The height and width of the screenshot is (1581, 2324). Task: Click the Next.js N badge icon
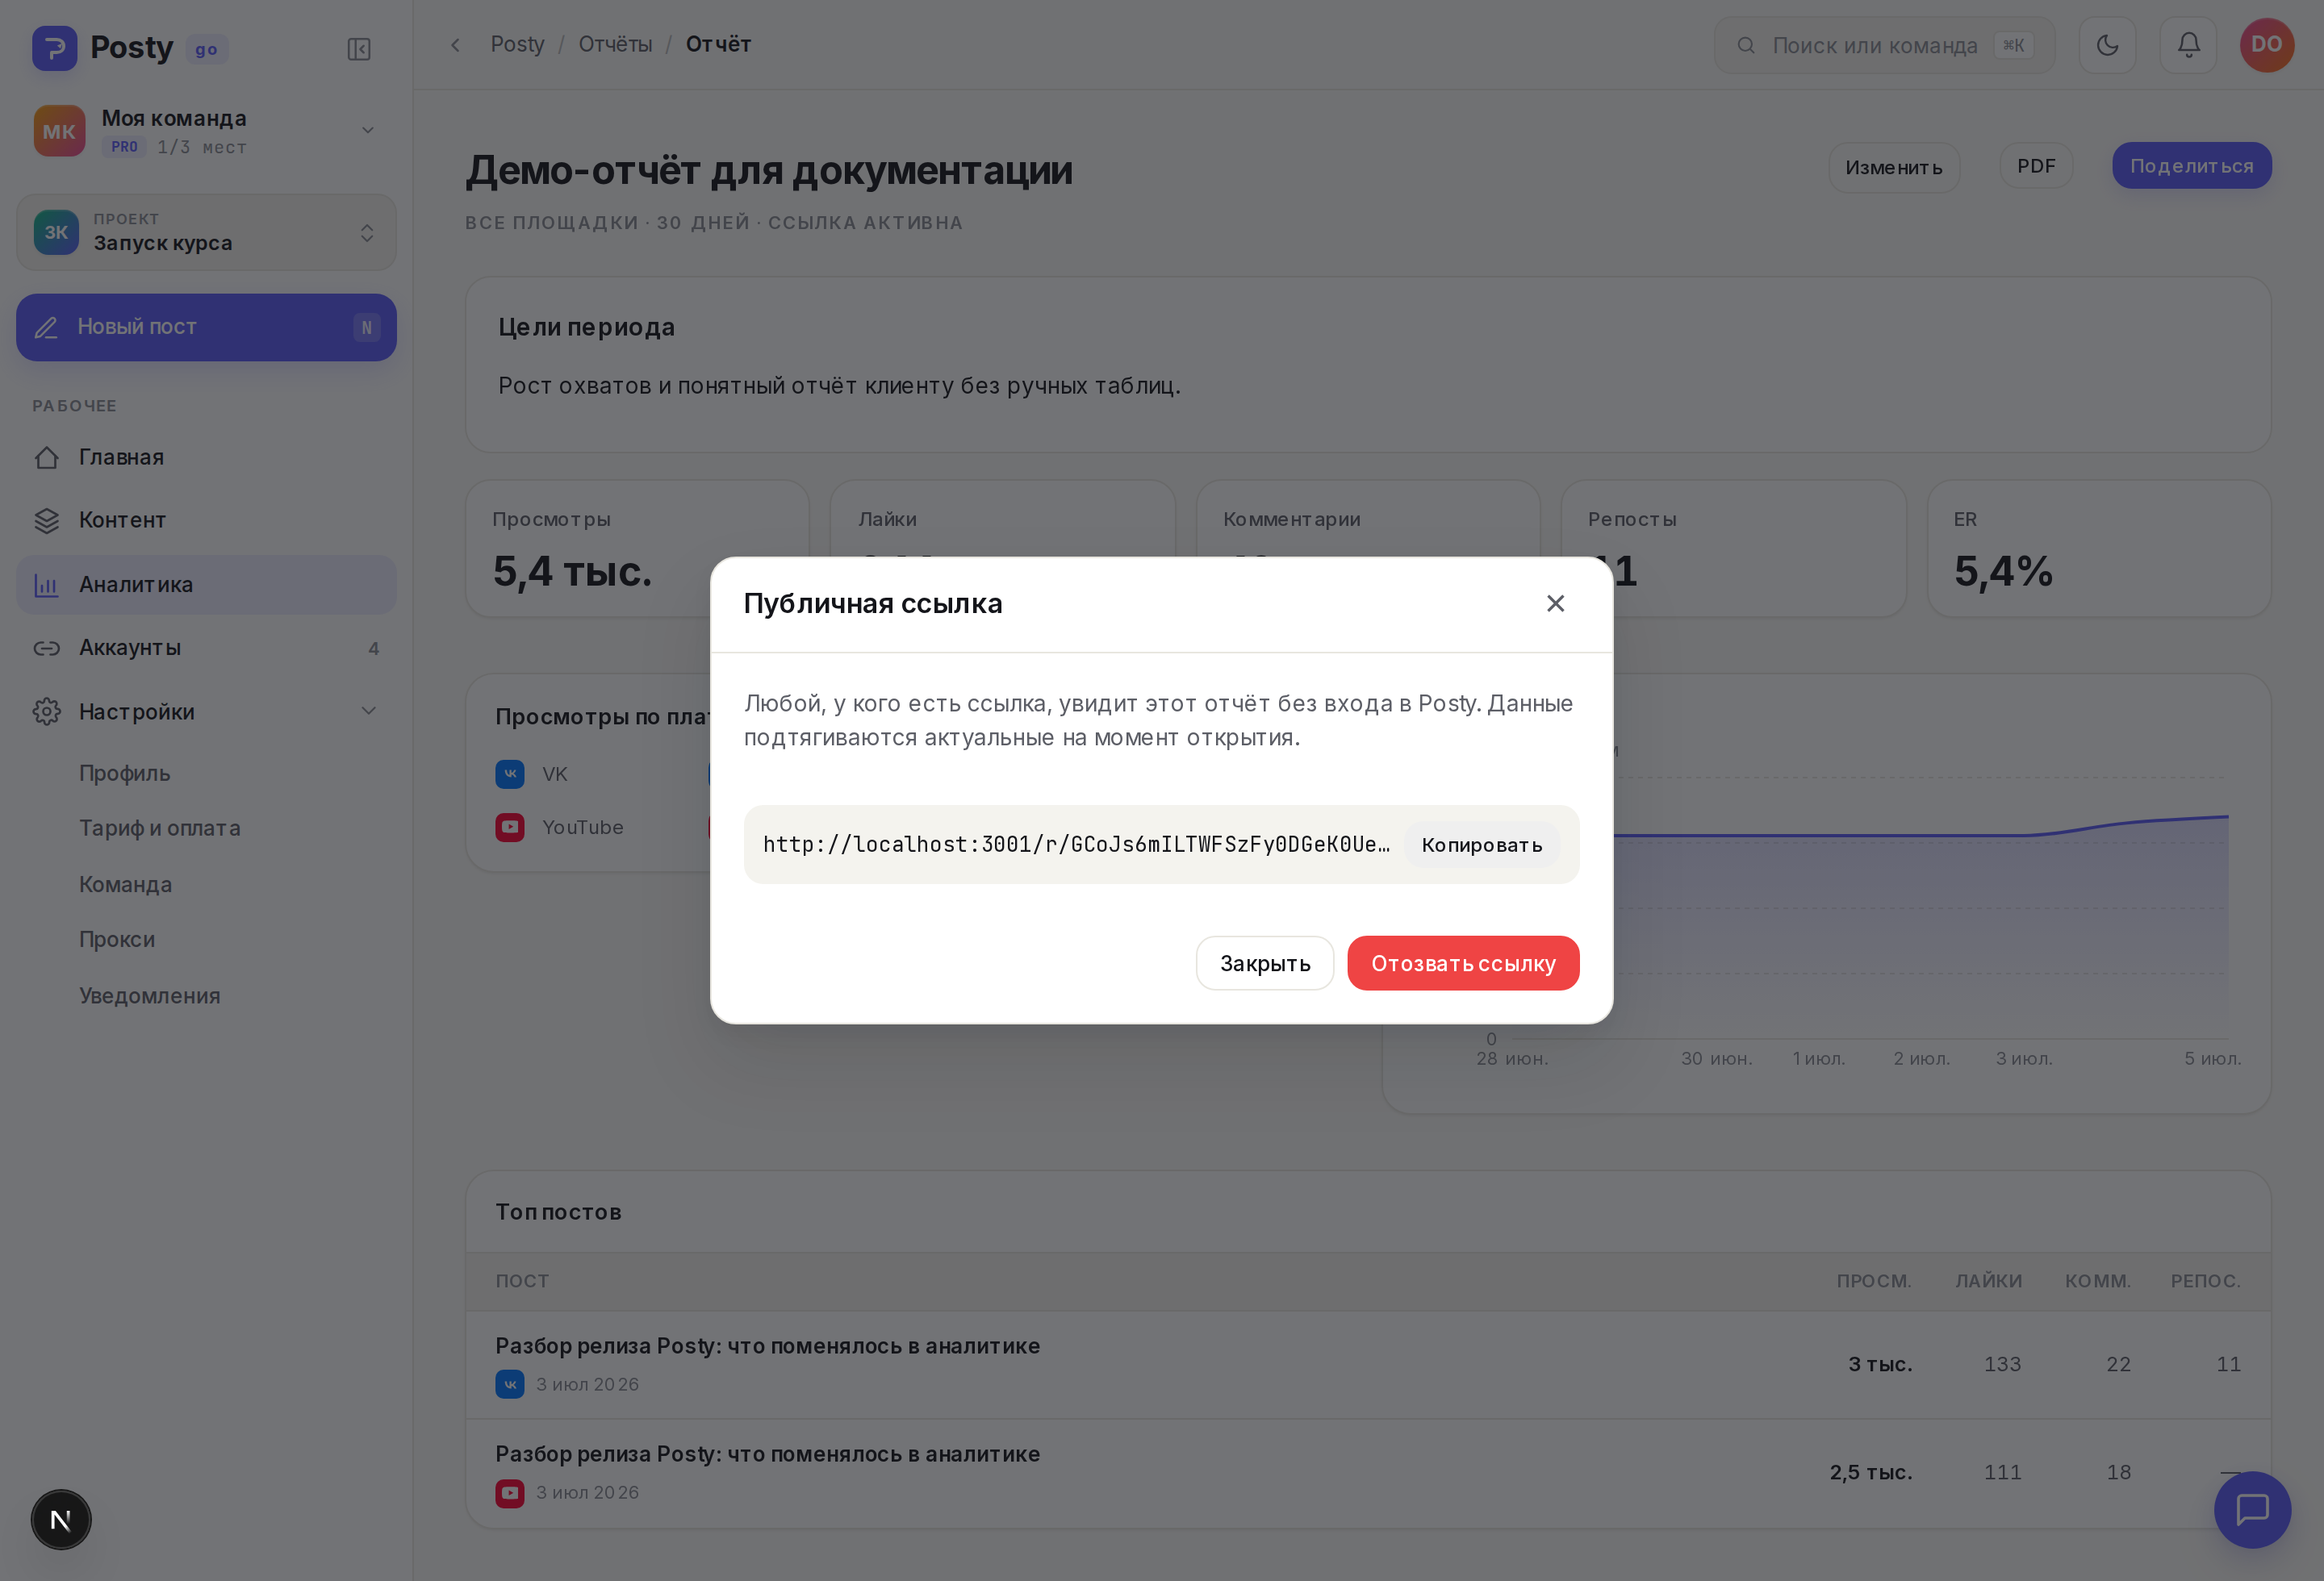pyautogui.click(x=61, y=1519)
